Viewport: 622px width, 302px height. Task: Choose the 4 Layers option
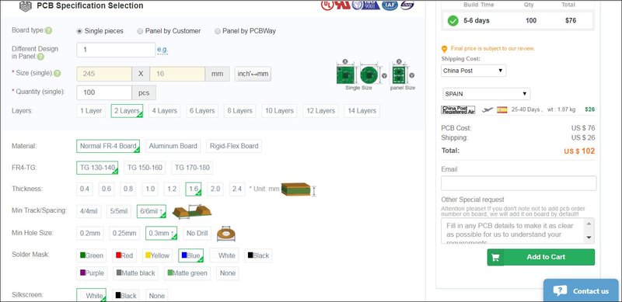pos(164,110)
